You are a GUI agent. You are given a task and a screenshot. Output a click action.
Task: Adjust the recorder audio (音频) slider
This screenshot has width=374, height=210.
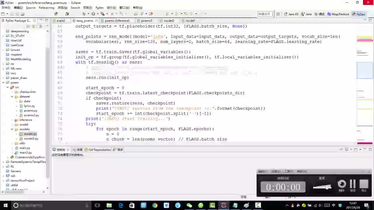322,187
